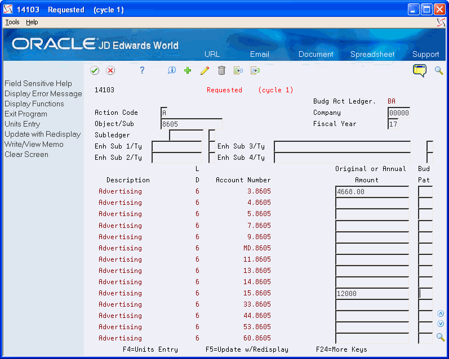Open the question mark help icon
Screen dimensions: 449x359
tap(142, 70)
